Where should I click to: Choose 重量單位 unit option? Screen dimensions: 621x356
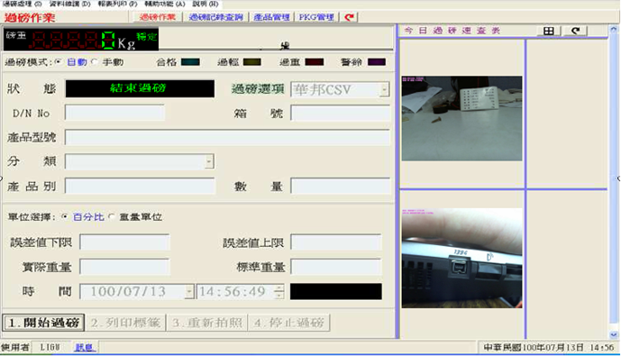[112, 217]
